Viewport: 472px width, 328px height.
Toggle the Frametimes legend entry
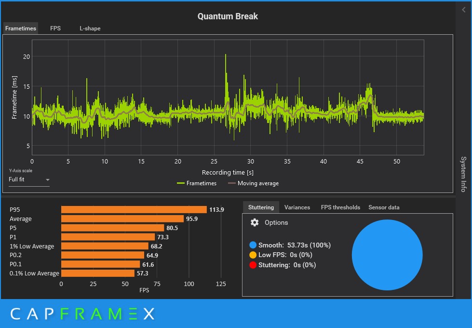point(197,183)
